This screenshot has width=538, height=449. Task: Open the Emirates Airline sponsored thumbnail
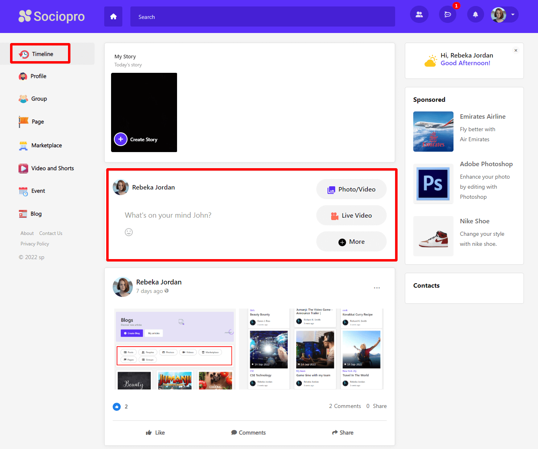(433, 132)
